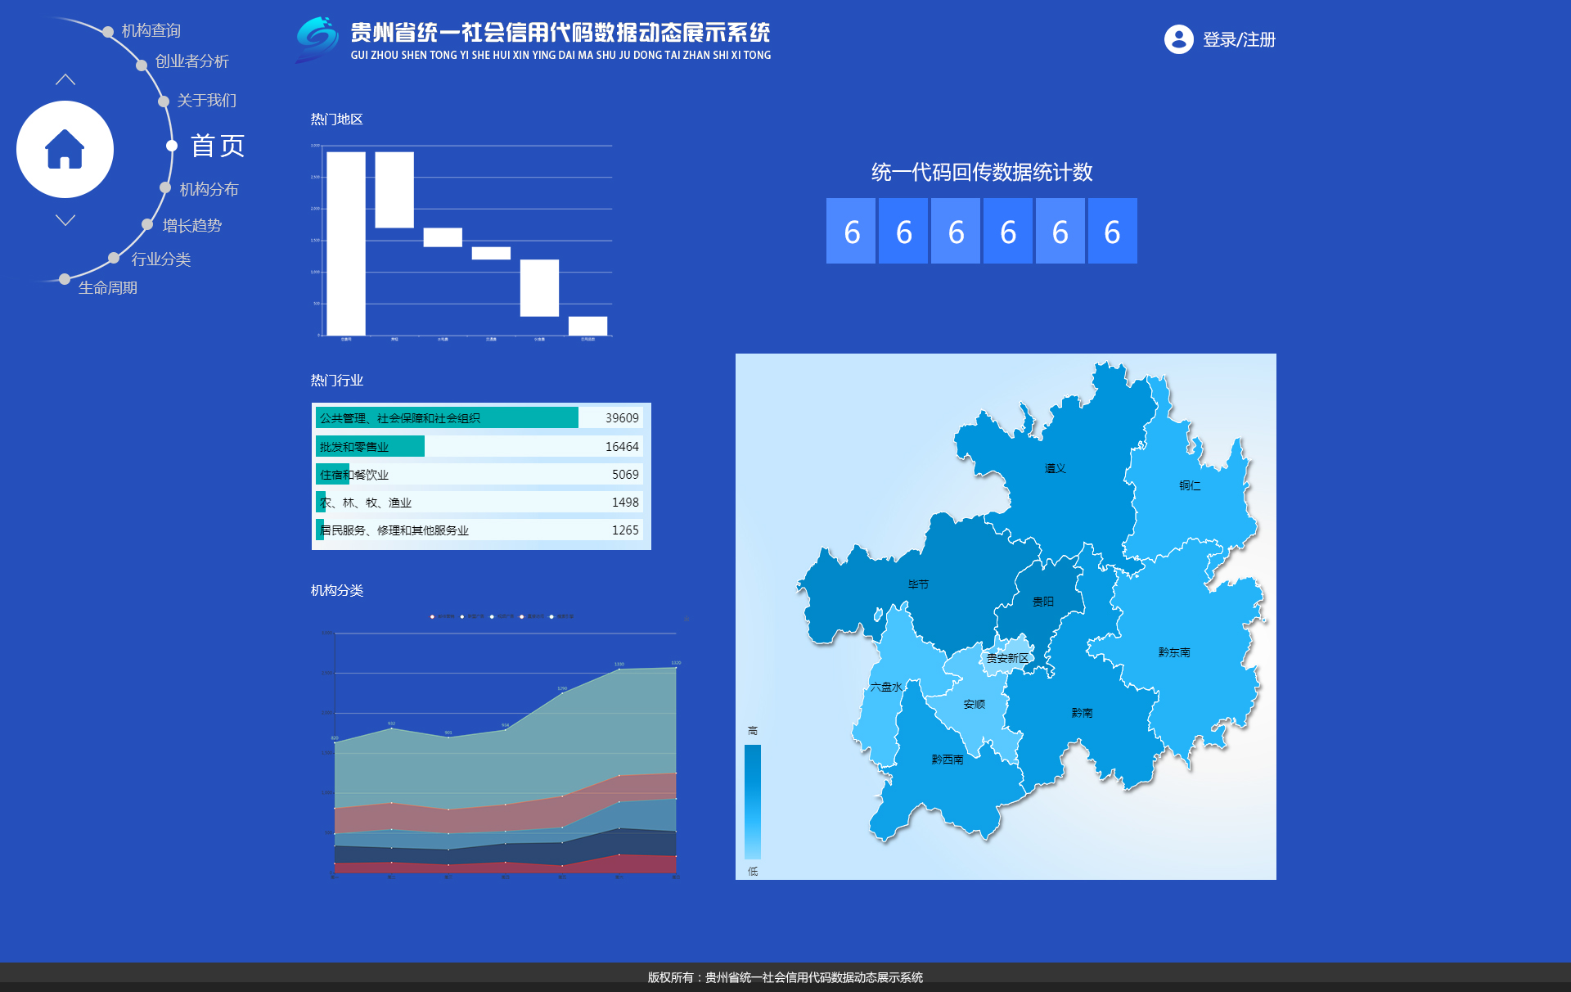Go to the 增长趋势 menu item
This screenshot has height=992, width=1571.
click(x=192, y=226)
